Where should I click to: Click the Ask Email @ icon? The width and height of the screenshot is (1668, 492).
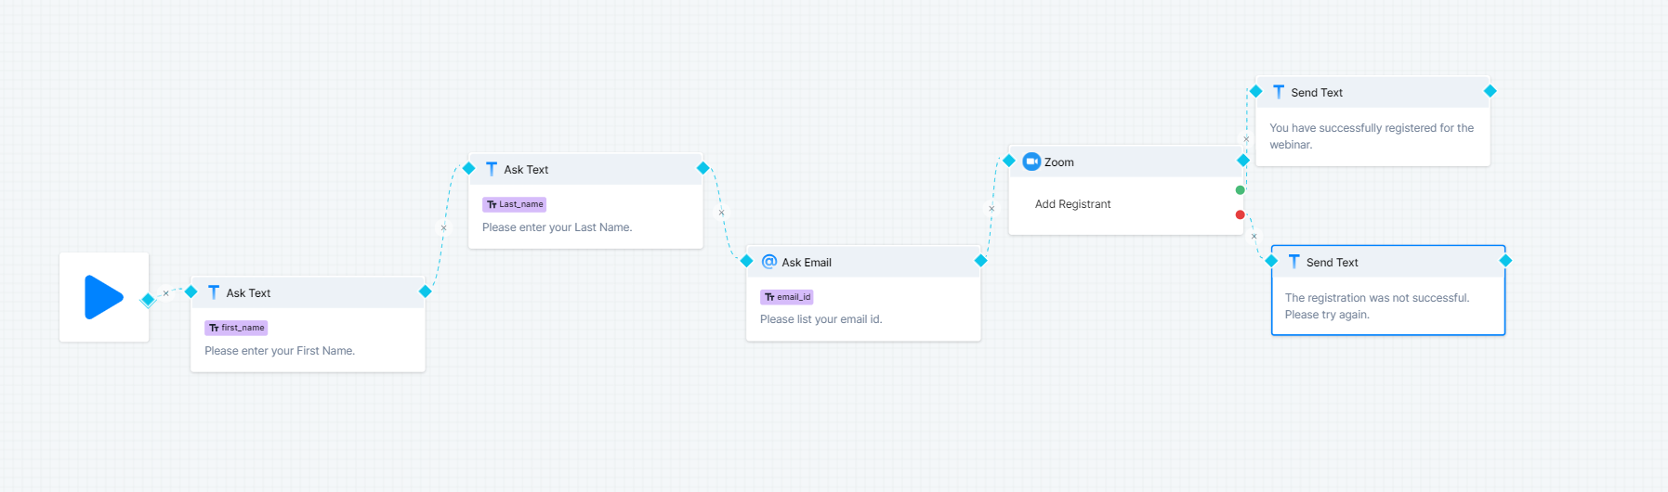click(x=769, y=262)
